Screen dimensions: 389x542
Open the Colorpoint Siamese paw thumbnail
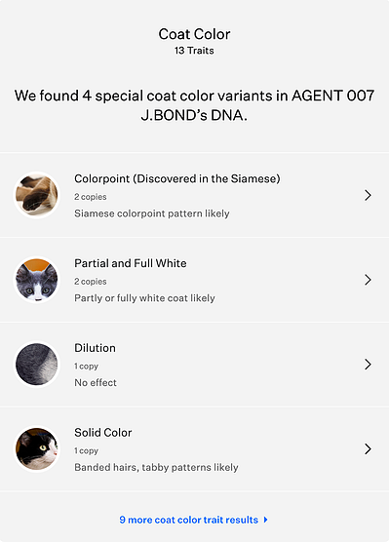click(x=37, y=195)
